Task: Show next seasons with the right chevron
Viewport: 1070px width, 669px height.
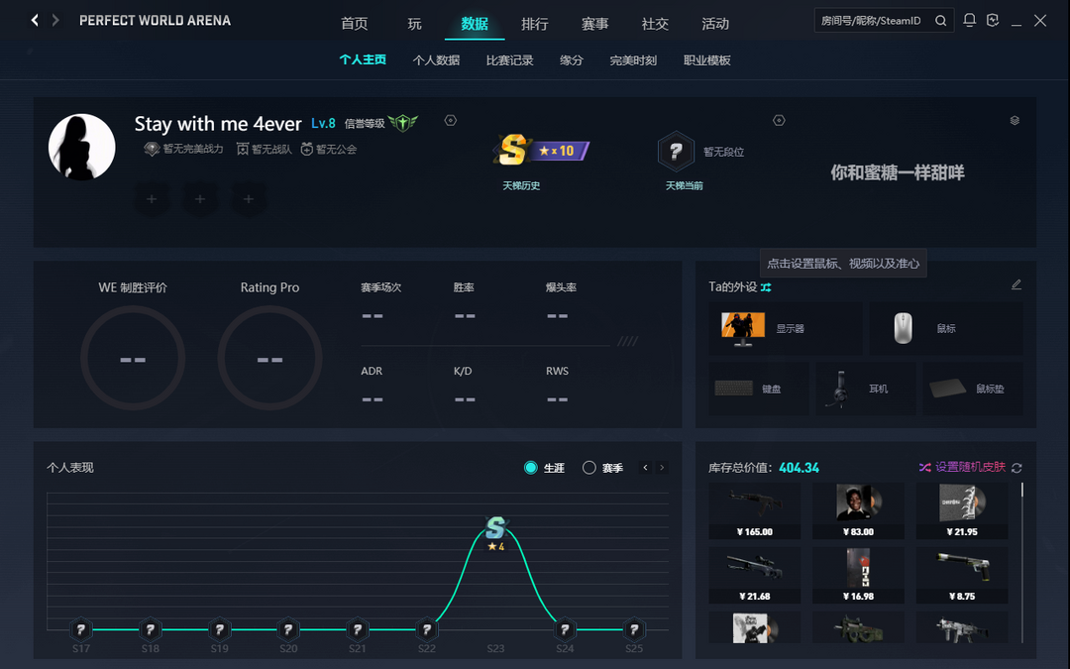Action: (x=662, y=468)
